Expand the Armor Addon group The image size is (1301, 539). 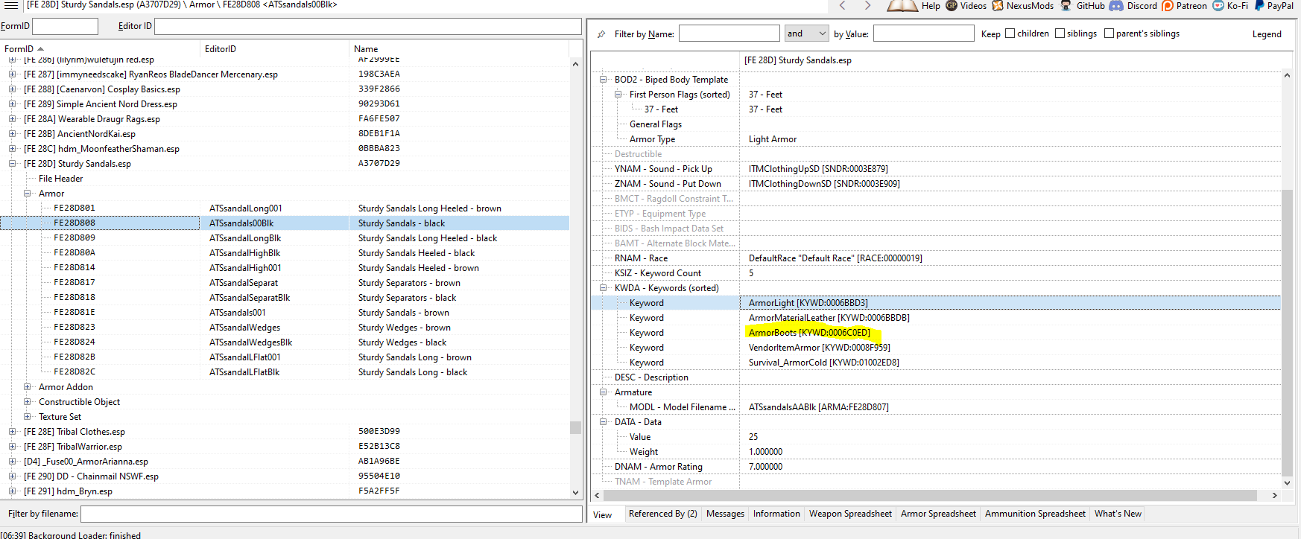[27, 387]
